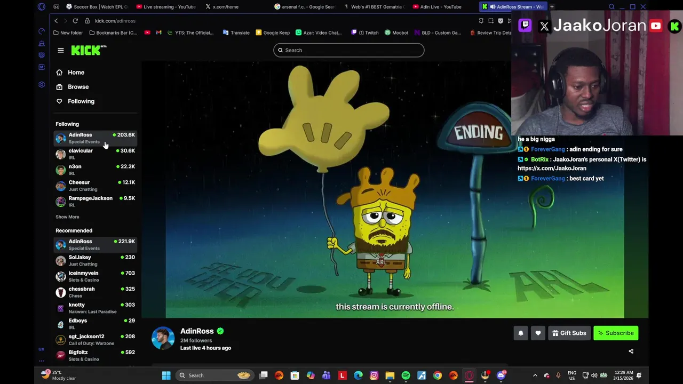Open the Moobot bookmark
The width and height of the screenshot is (683, 384).
[x=396, y=33]
